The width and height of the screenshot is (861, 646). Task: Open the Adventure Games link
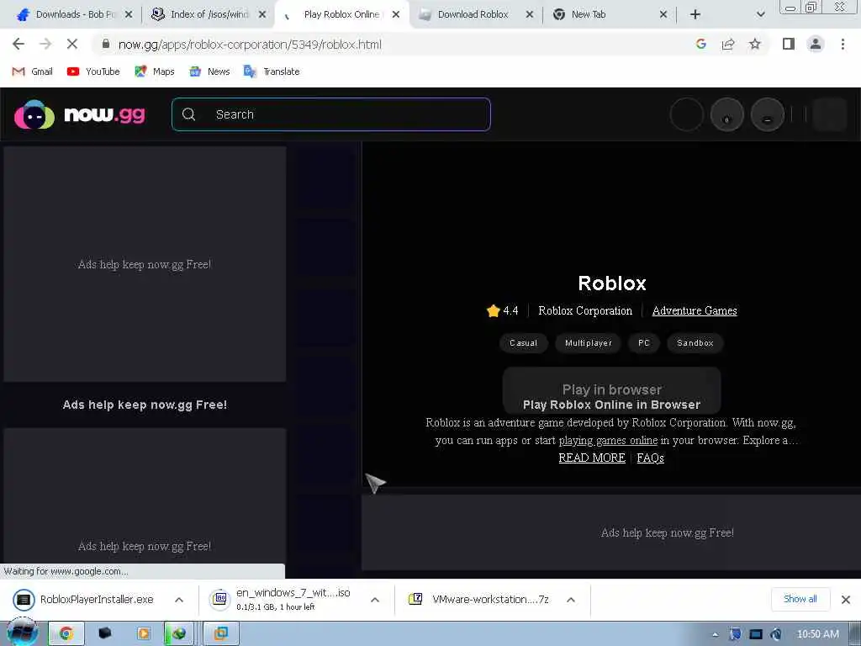tap(695, 311)
